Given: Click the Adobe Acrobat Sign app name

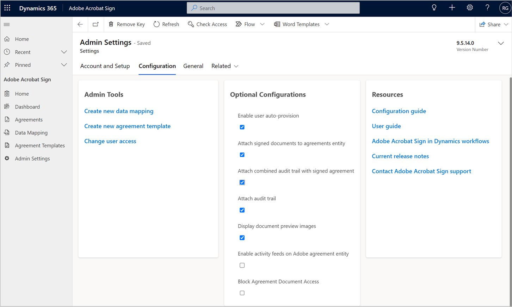Looking at the screenshot, I should point(92,8).
